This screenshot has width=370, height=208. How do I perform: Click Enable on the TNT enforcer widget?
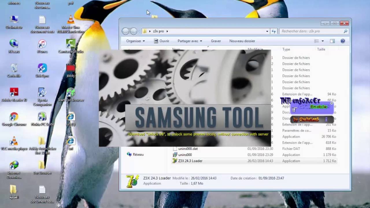point(319,107)
